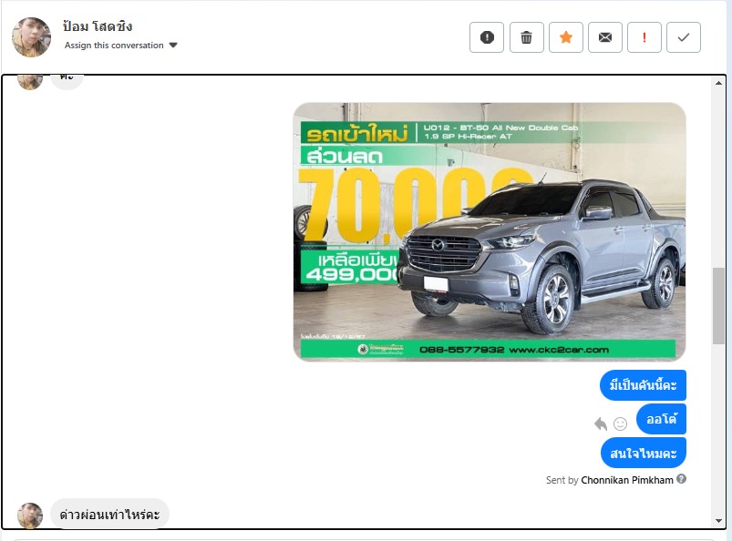Click the spam report circle-exclamation icon
732x541 pixels.
[487, 37]
